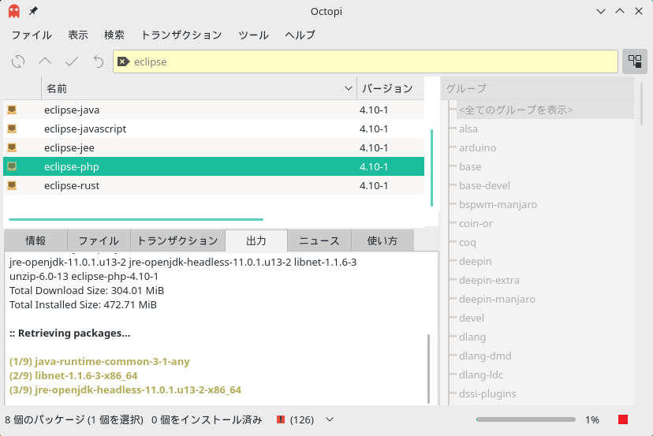Viewport: 653px width, 436px height.
Task: Switch to the 使い方 tab
Action: click(x=382, y=240)
